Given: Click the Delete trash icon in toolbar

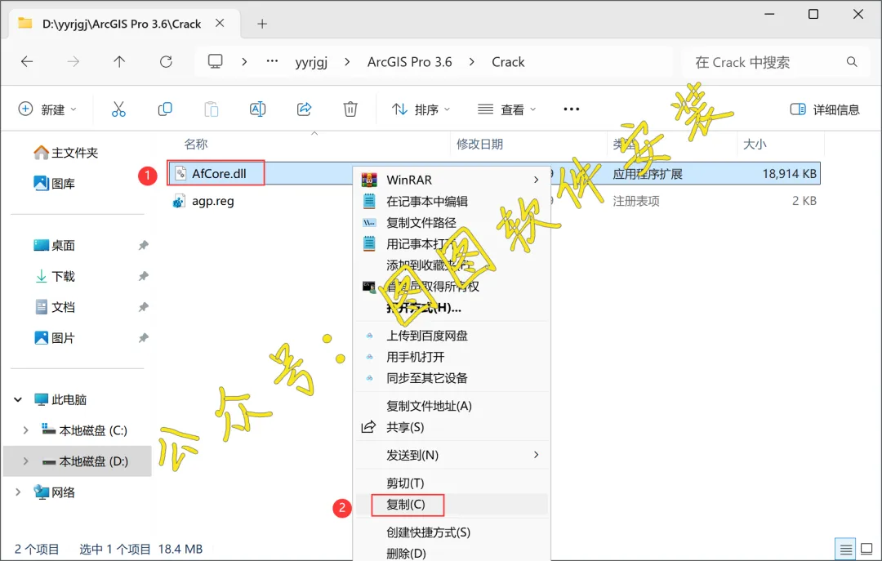Looking at the screenshot, I should (x=350, y=109).
